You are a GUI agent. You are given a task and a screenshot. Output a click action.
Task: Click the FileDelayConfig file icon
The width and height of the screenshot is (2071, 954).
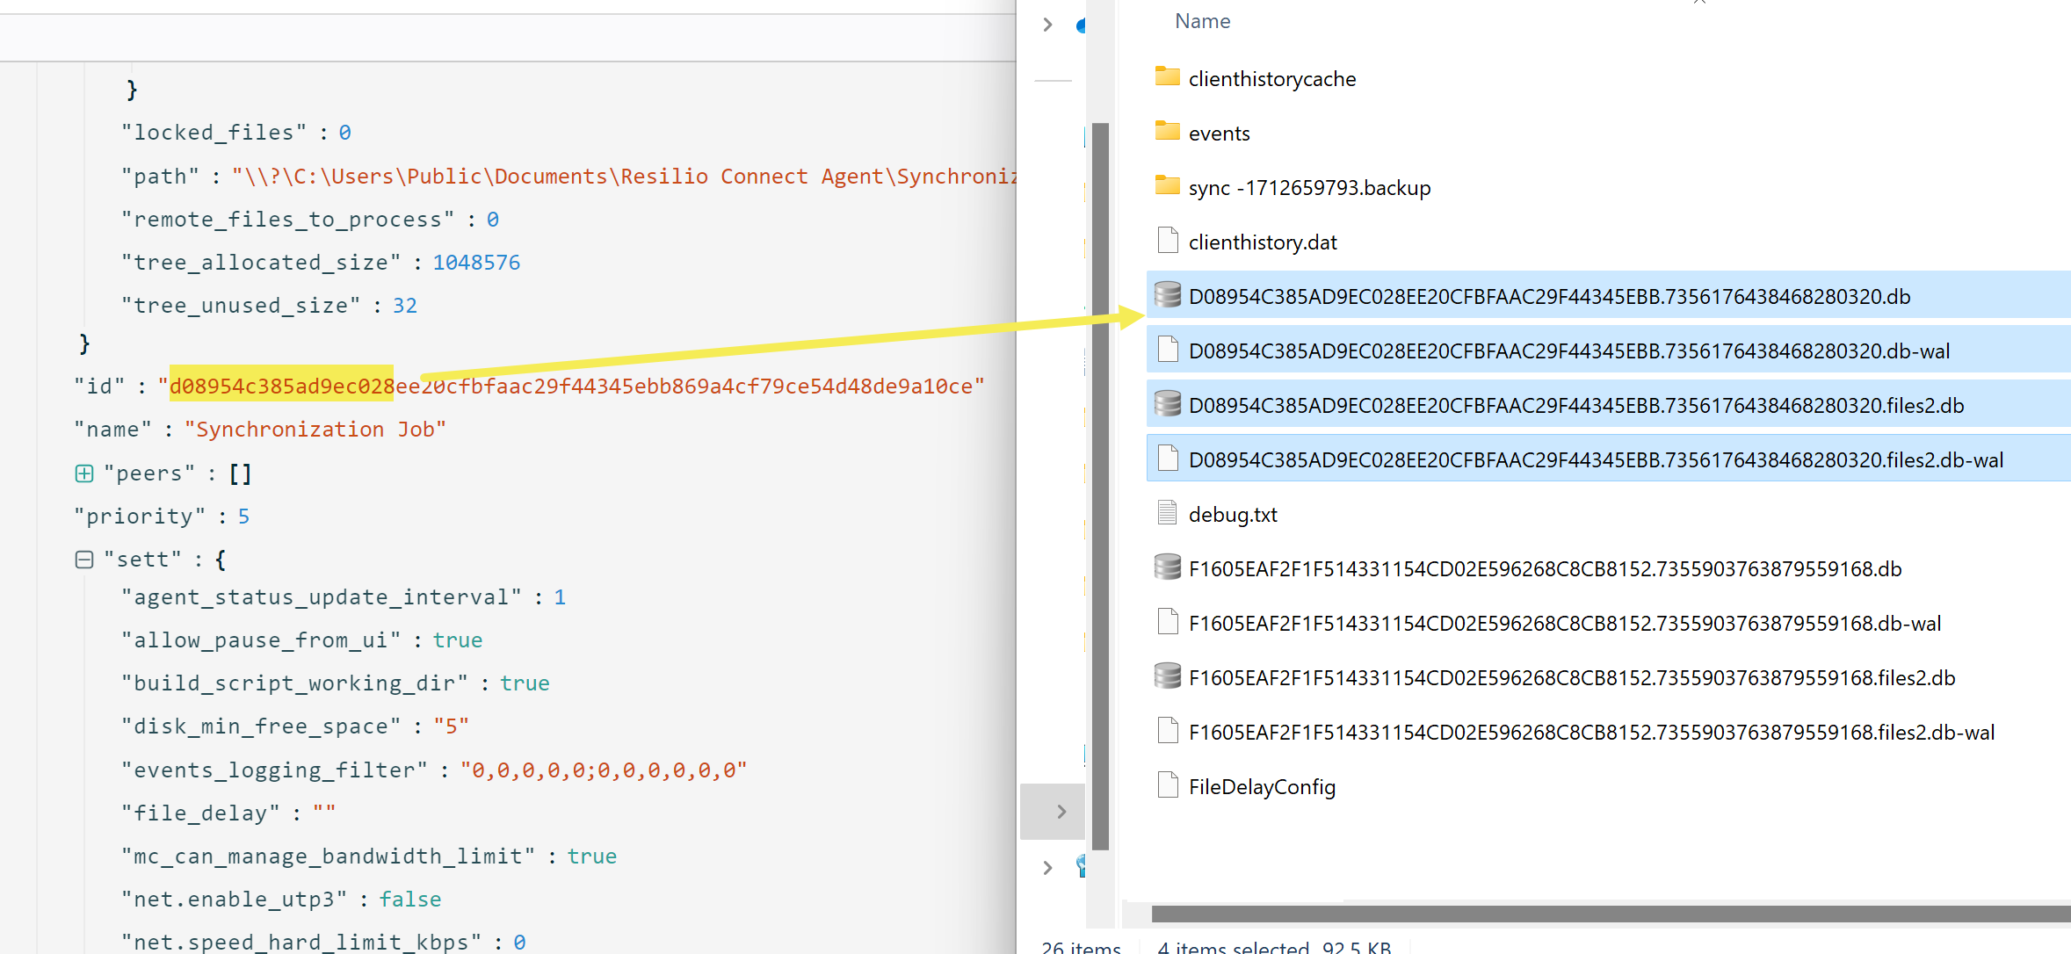1167,785
